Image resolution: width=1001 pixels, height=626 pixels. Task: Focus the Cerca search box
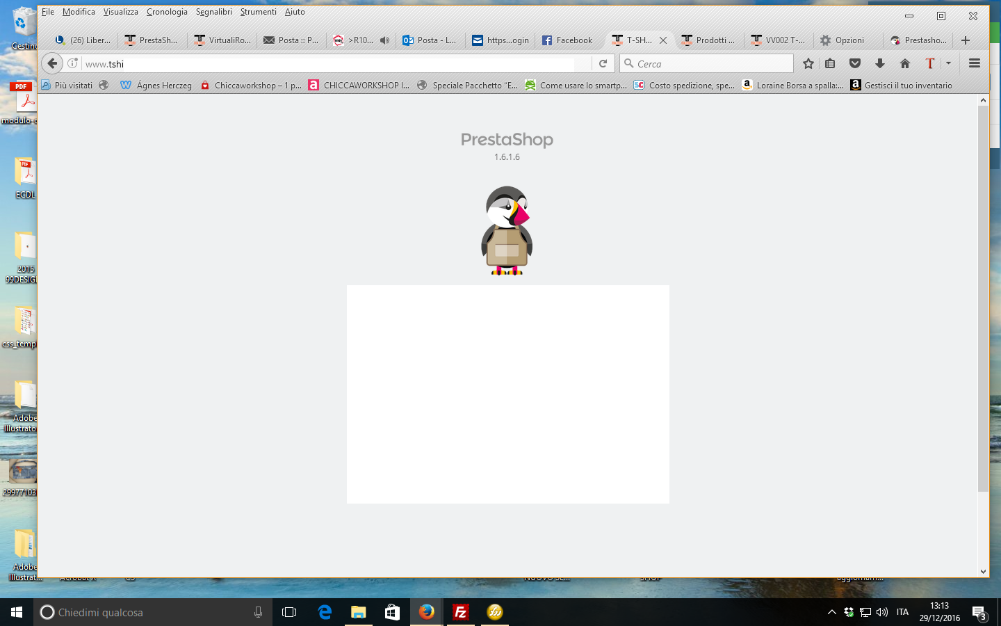tap(706, 63)
